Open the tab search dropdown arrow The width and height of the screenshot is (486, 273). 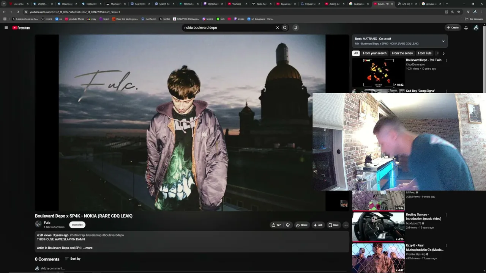pyautogui.click(x=4, y=4)
